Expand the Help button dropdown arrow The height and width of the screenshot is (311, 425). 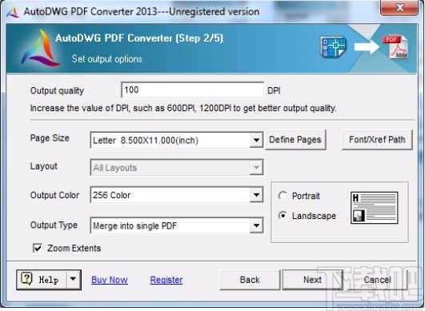click(73, 279)
